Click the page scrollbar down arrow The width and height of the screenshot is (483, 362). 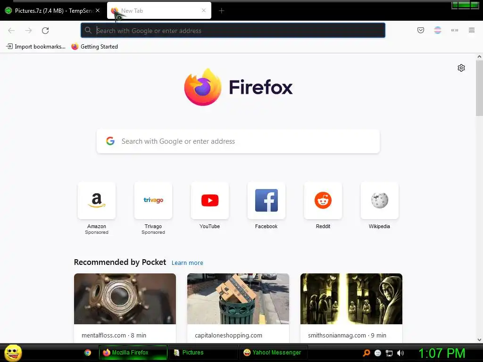pyautogui.click(x=479, y=339)
